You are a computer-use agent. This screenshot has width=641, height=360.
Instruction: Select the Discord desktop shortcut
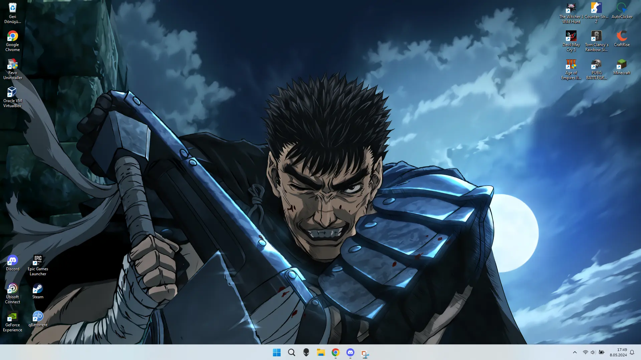pos(12,263)
